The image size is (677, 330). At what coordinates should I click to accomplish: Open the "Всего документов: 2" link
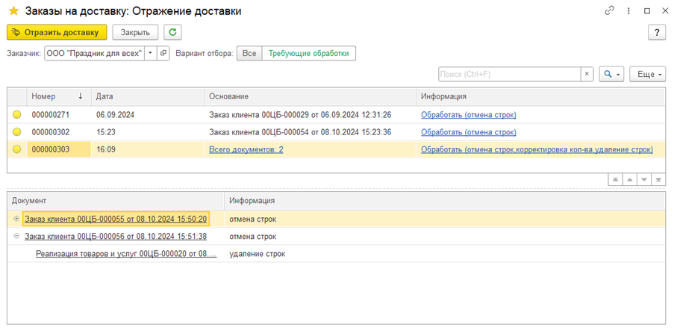point(246,149)
